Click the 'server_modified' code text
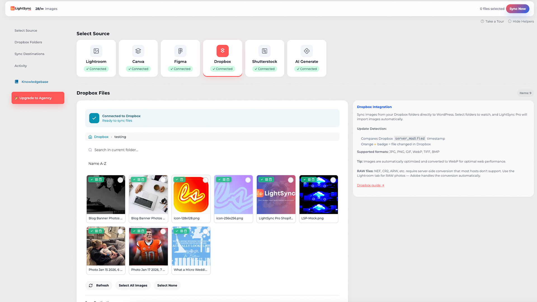The height and width of the screenshot is (302, 537). click(x=410, y=138)
